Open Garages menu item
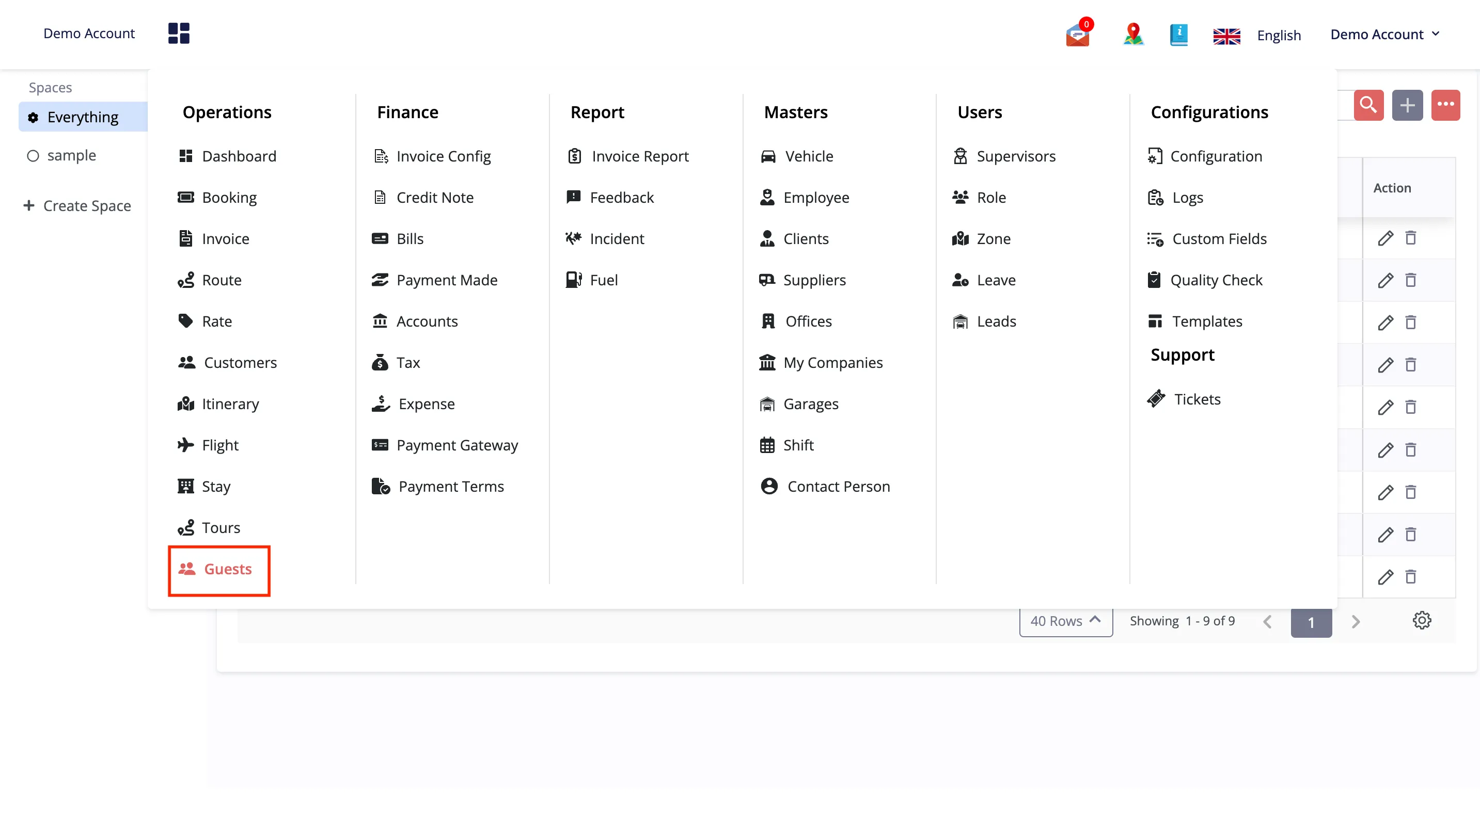This screenshot has height=840, width=1480. click(799, 404)
